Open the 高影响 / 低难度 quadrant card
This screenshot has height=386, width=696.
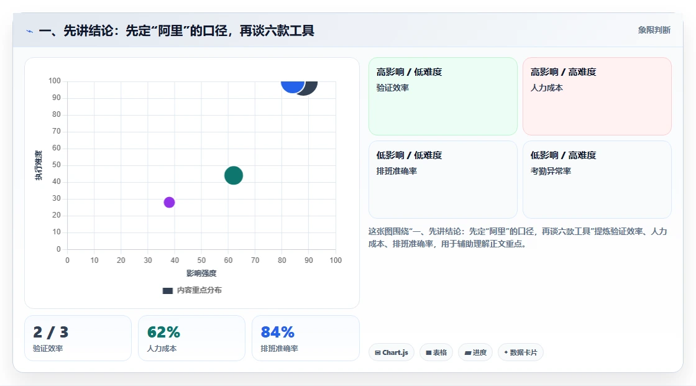443,96
